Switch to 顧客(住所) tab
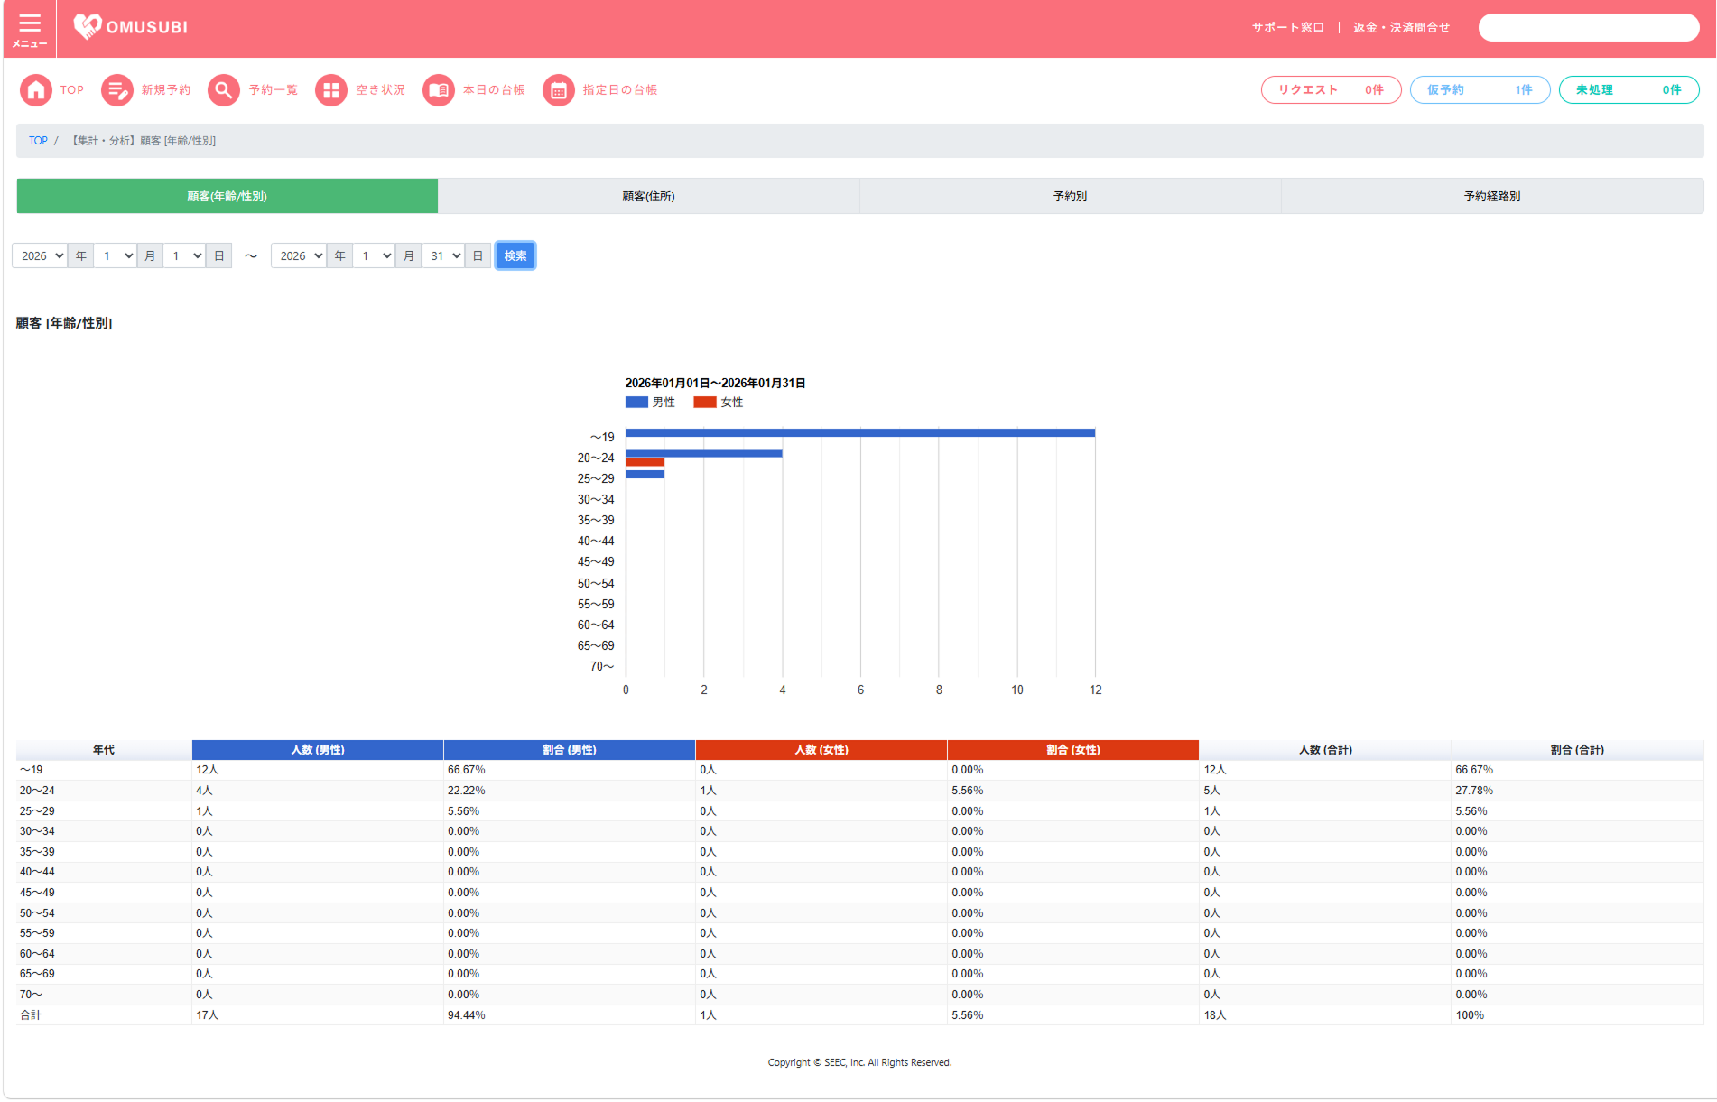 click(648, 196)
